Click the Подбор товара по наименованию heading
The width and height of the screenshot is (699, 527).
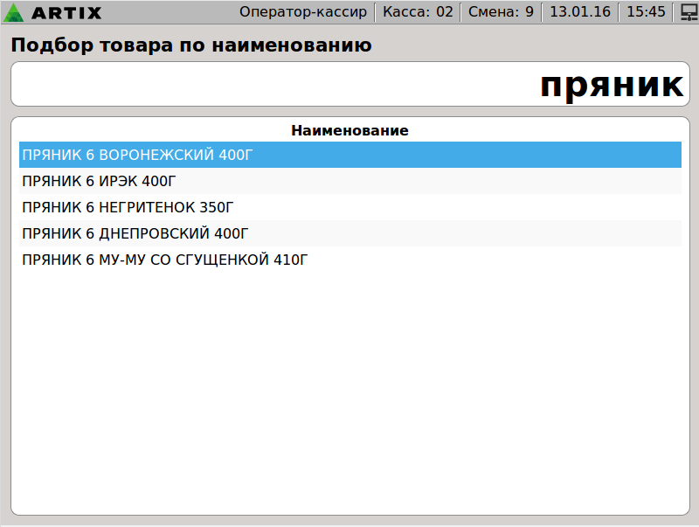point(191,45)
